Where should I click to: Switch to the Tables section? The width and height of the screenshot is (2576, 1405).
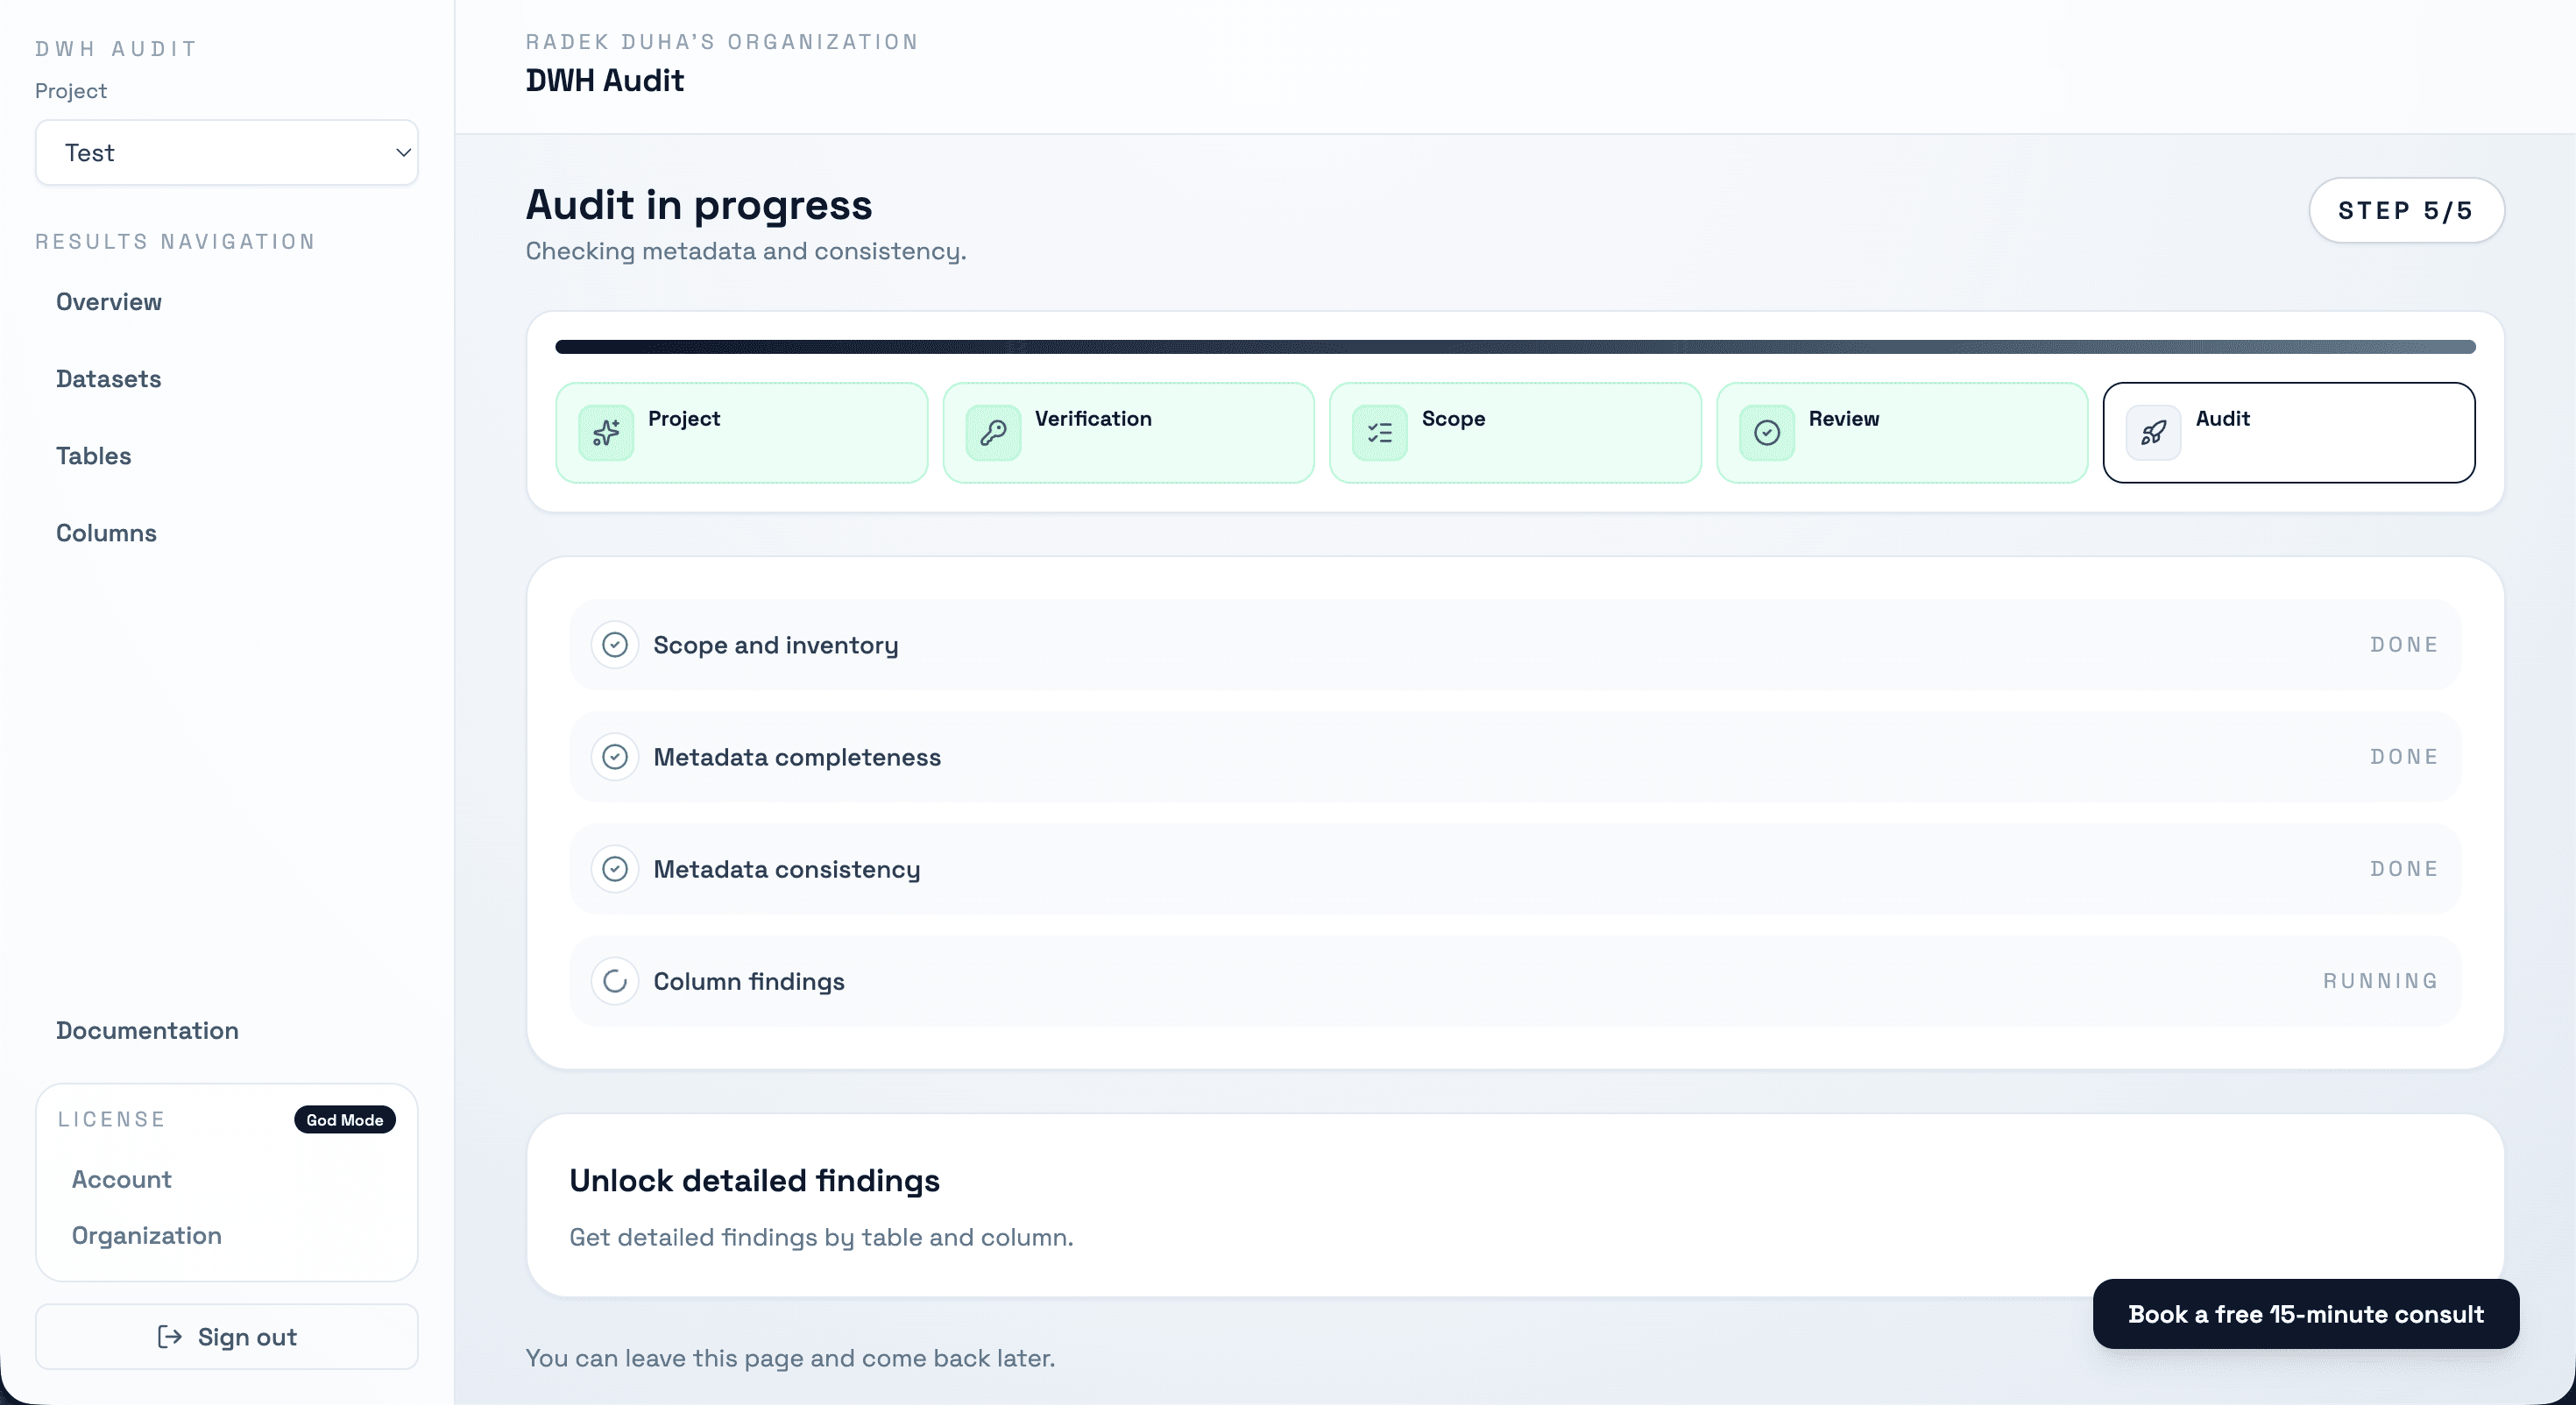93,455
